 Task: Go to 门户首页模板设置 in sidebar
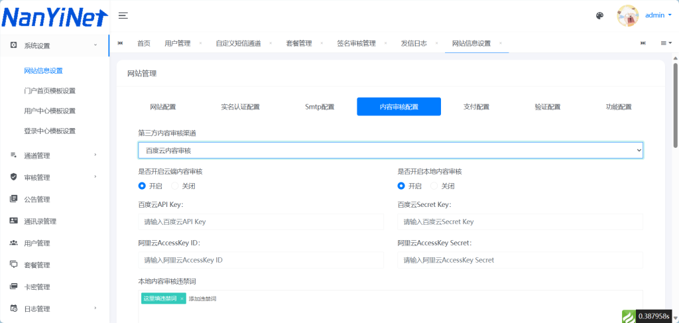50,91
